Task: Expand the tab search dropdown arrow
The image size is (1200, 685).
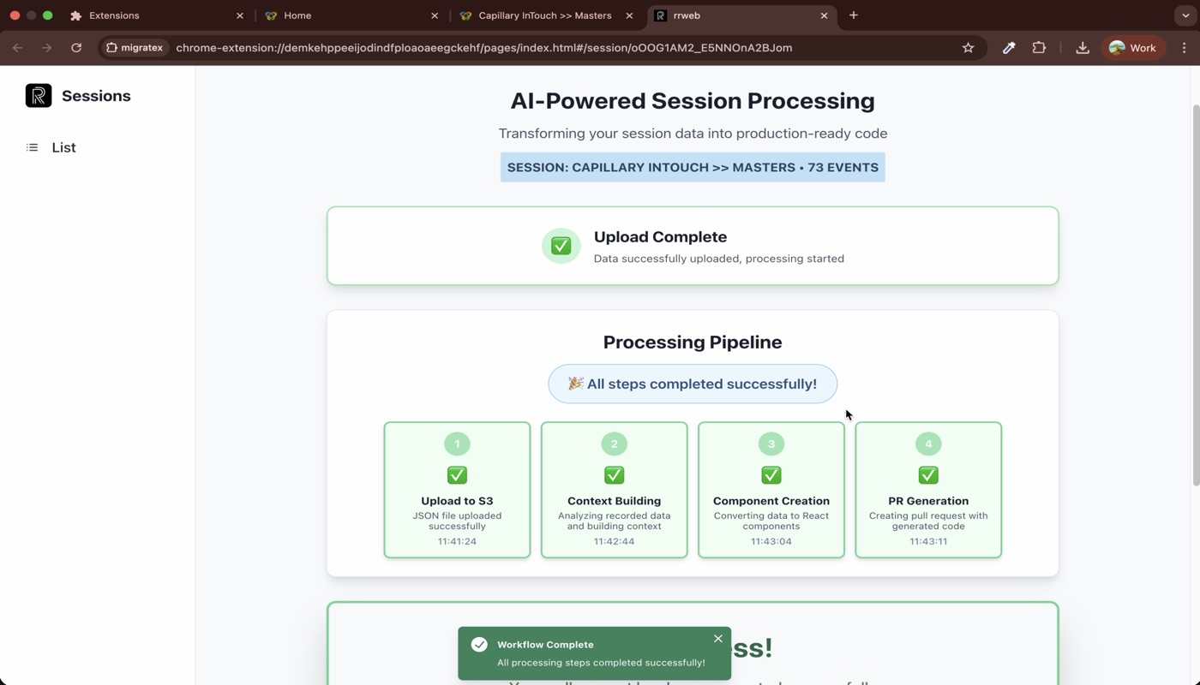Action: [x=1185, y=15]
